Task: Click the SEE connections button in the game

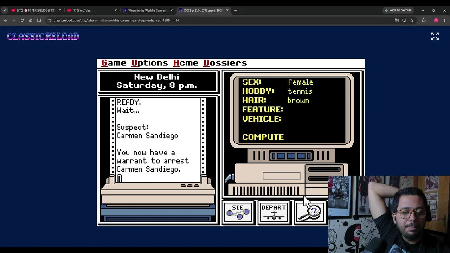Action: click(238, 212)
